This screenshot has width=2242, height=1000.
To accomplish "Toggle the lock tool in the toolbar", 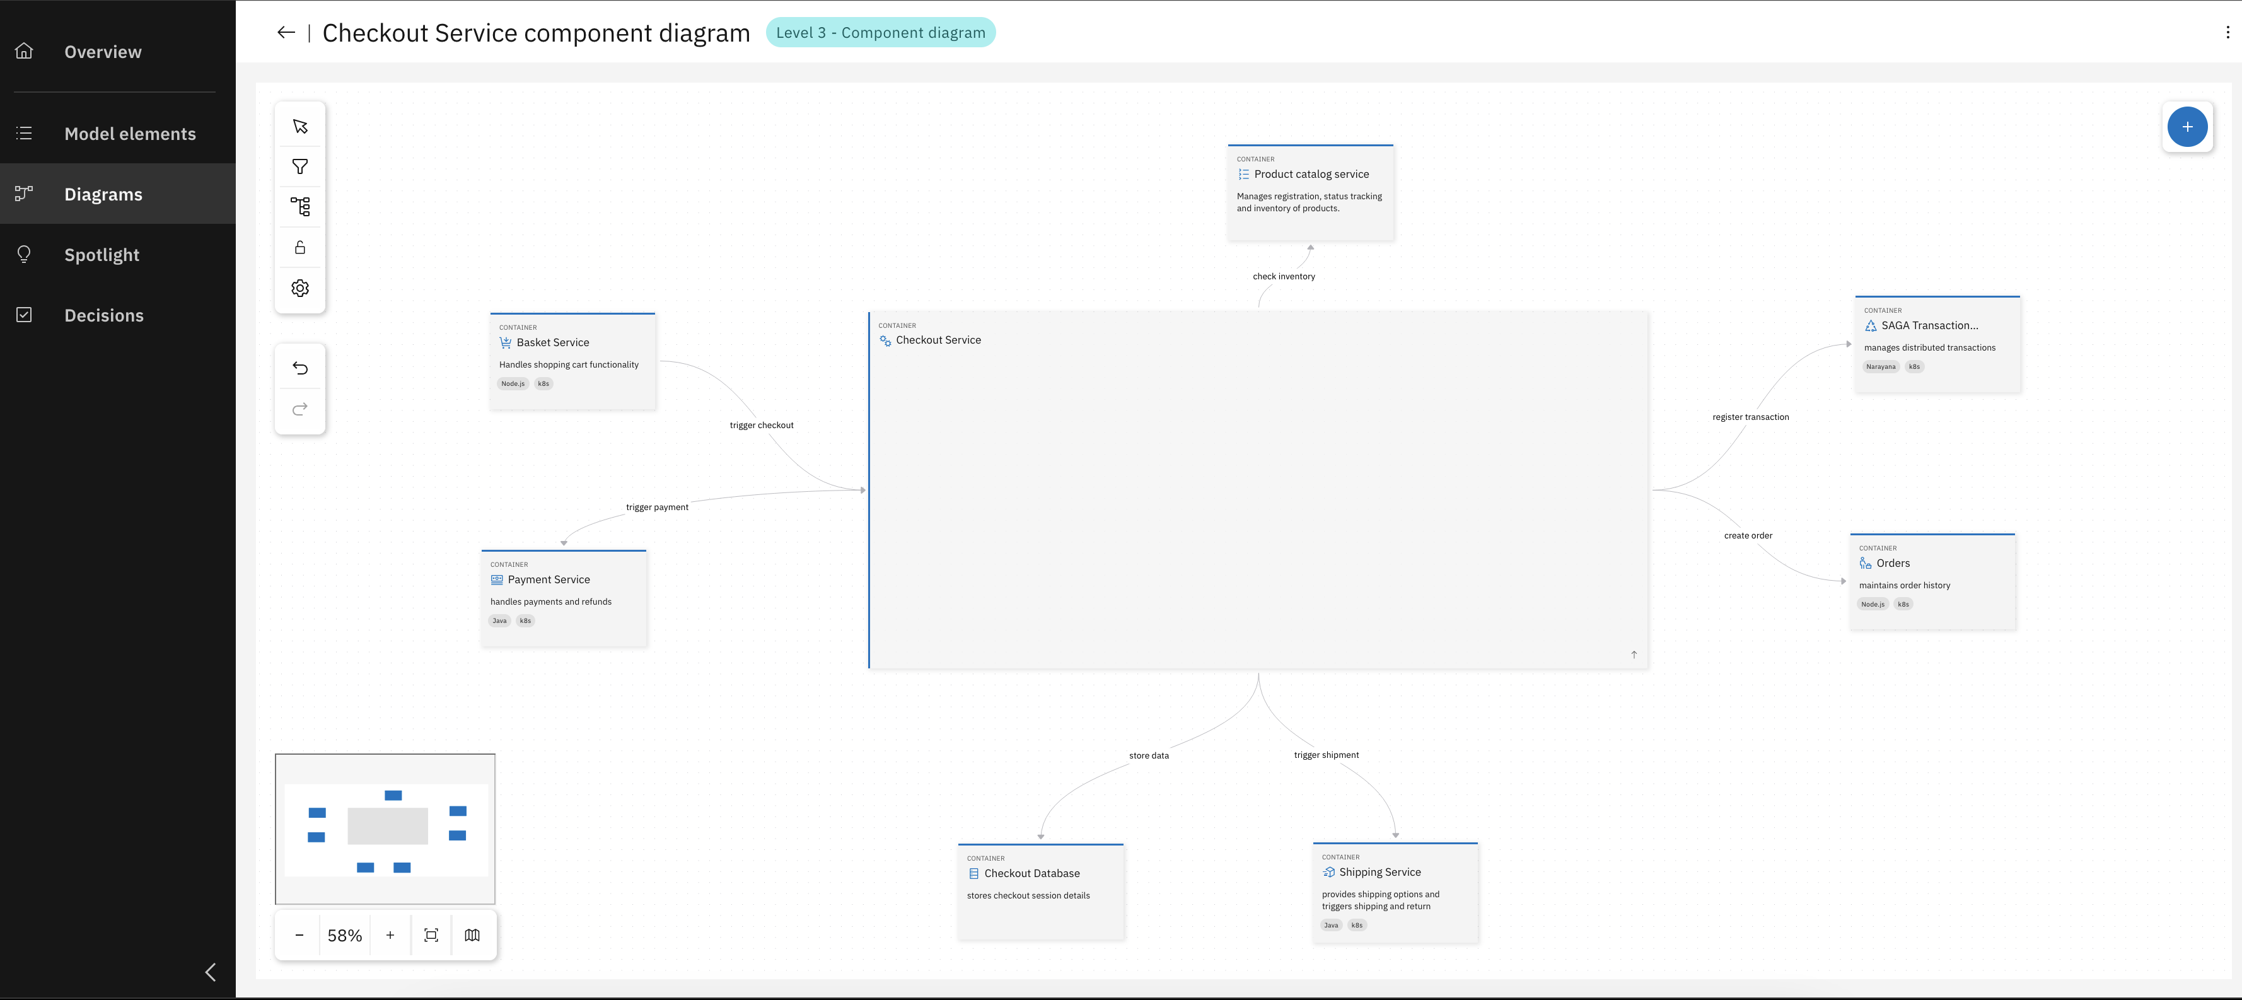I will click(x=299, y=247).
